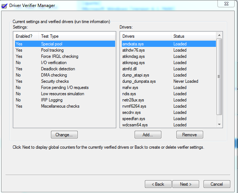
Task: Click the Change... settings button
Action: click(64, 135)
